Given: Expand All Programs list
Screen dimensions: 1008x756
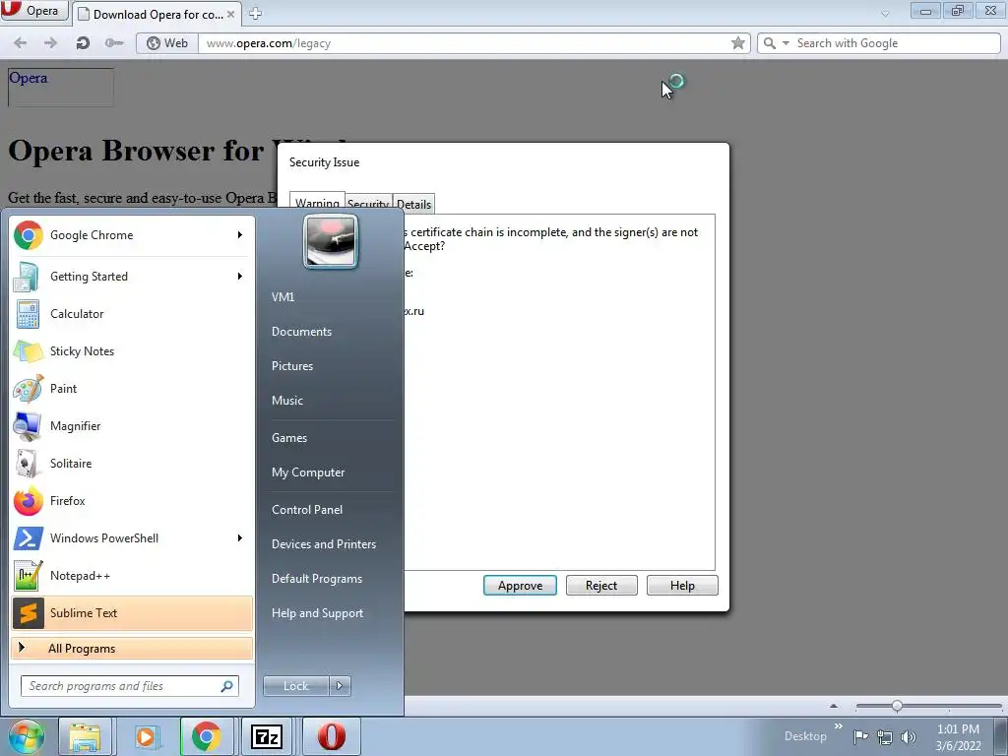Looking at the screenshot, I should click(132, 648).
